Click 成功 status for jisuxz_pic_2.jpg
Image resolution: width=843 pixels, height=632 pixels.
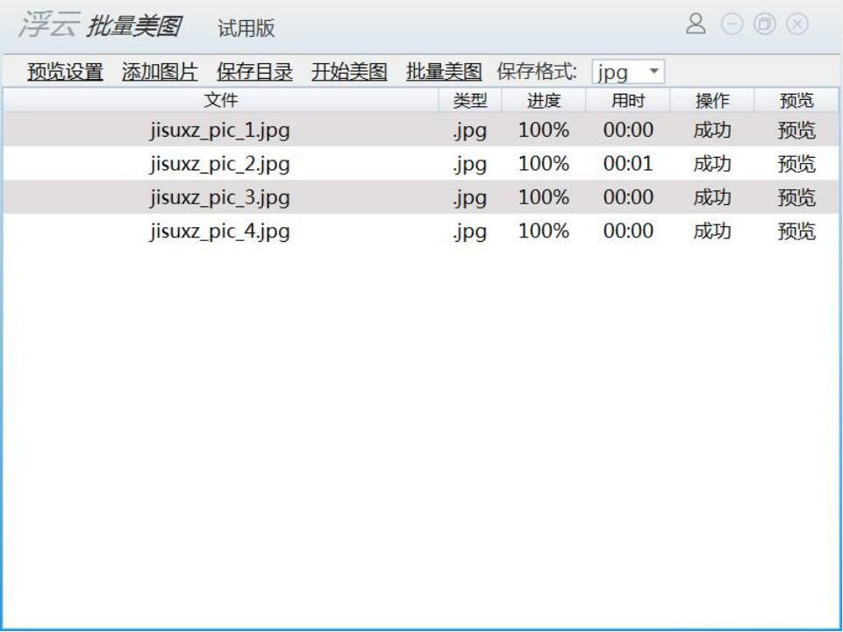tap(712, 164)
